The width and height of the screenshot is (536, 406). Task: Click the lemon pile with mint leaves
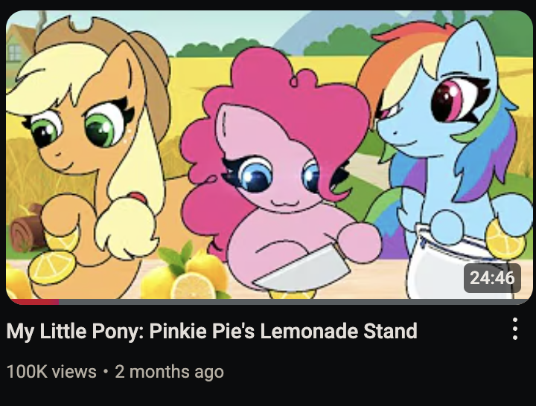[x=186, y=273]
